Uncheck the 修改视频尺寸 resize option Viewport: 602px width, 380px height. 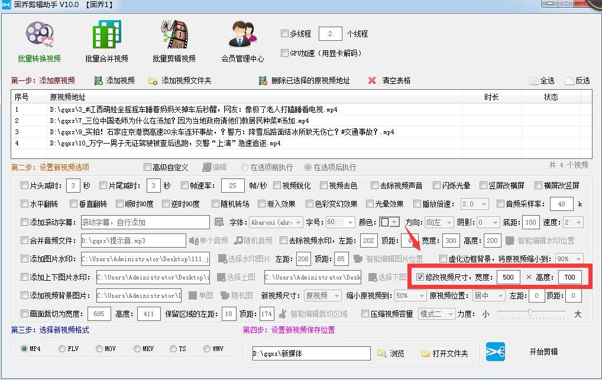pos(419,277)
